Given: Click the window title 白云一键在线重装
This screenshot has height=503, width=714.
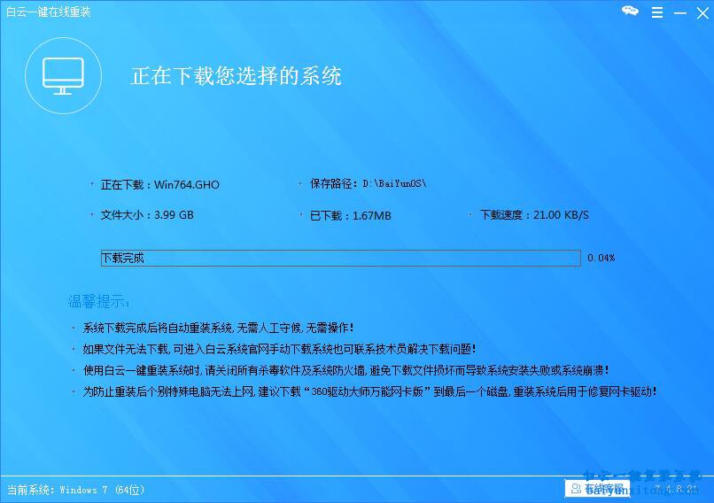Looking at the screenshot, I should pyautogui.click(x=48, y=12).
